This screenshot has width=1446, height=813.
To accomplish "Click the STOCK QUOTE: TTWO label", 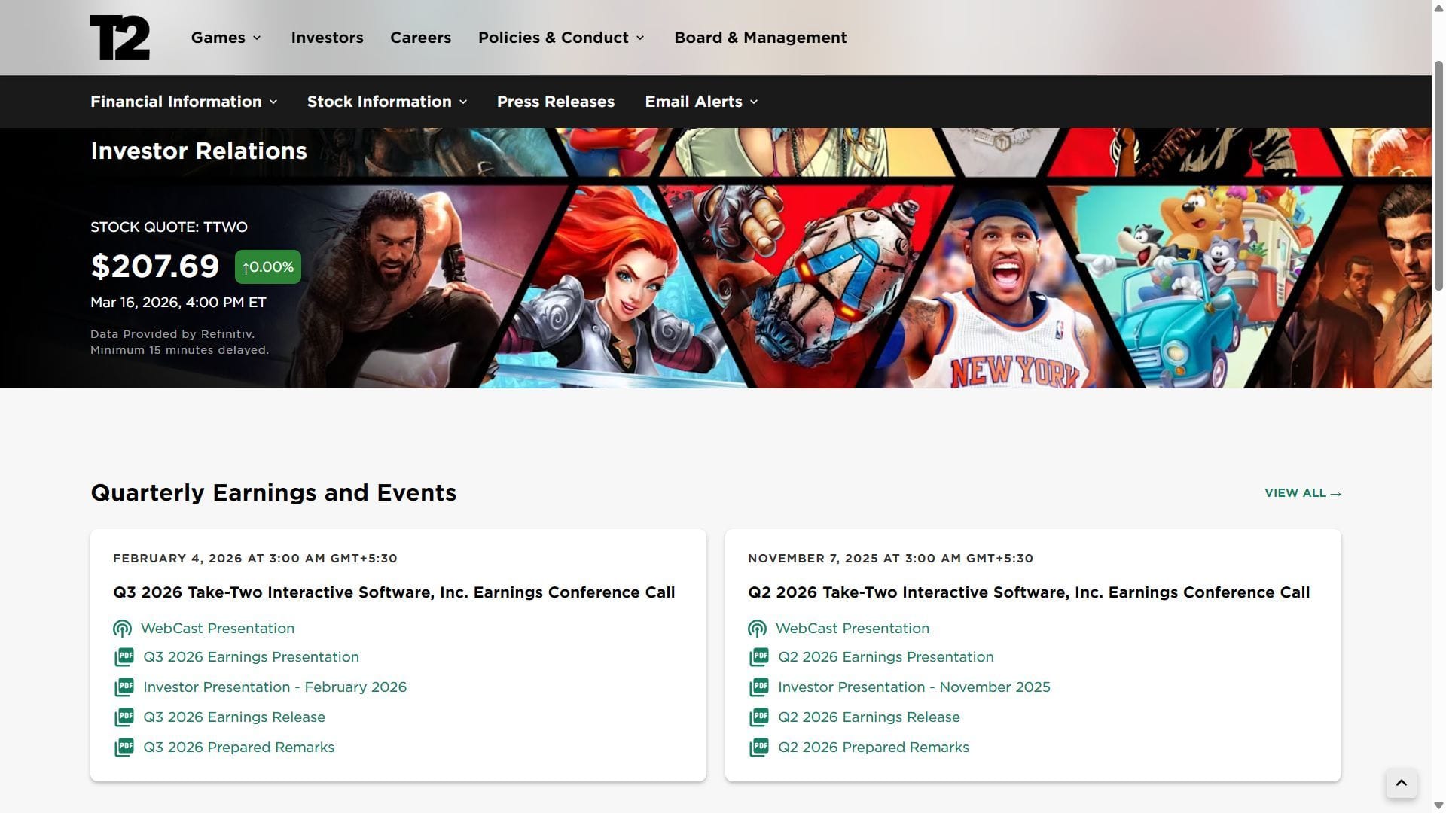I will (169, 227).
